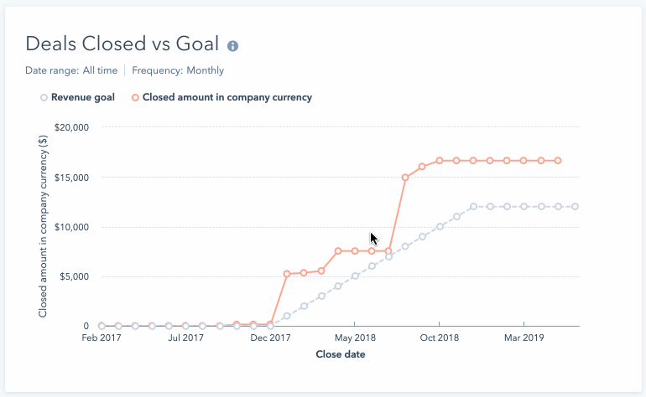Click the orange Closed amount legend circle
The width and height of the screenshot is (646, 397).
click(135, 98)
